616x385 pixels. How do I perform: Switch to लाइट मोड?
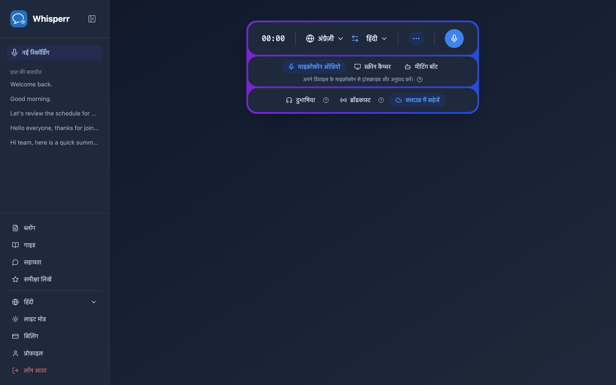[x=54, y=319]
